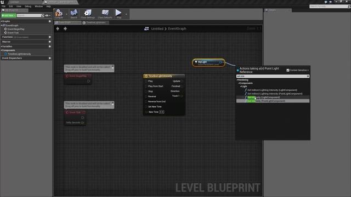351x197 pixels.
Task: Click the timeline Stop input pin
Action: 146,91
